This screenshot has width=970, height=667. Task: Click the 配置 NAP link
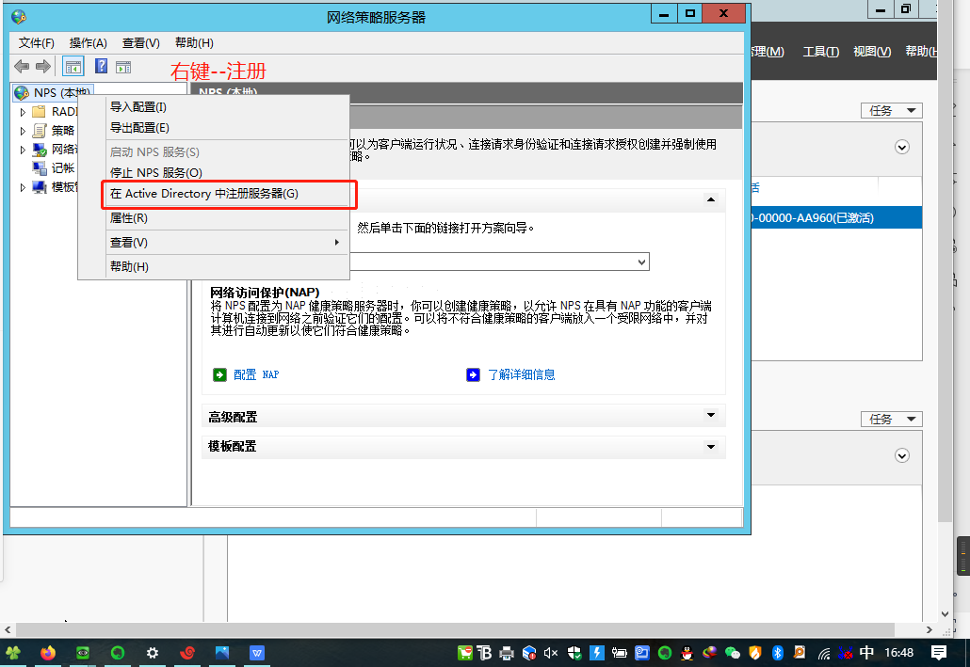coord(256,374)
